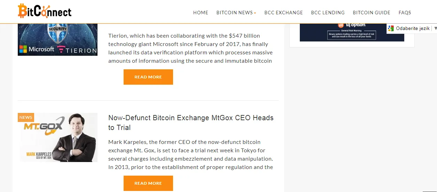Open the FAQS page
Image resolution: width=437 pixels, height=192 pixels.
tap(405, 13)
